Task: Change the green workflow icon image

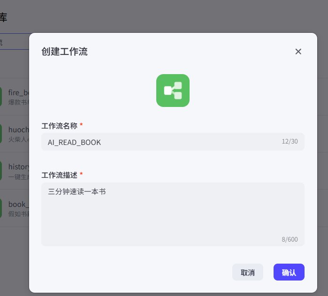Action: (173, 91)
